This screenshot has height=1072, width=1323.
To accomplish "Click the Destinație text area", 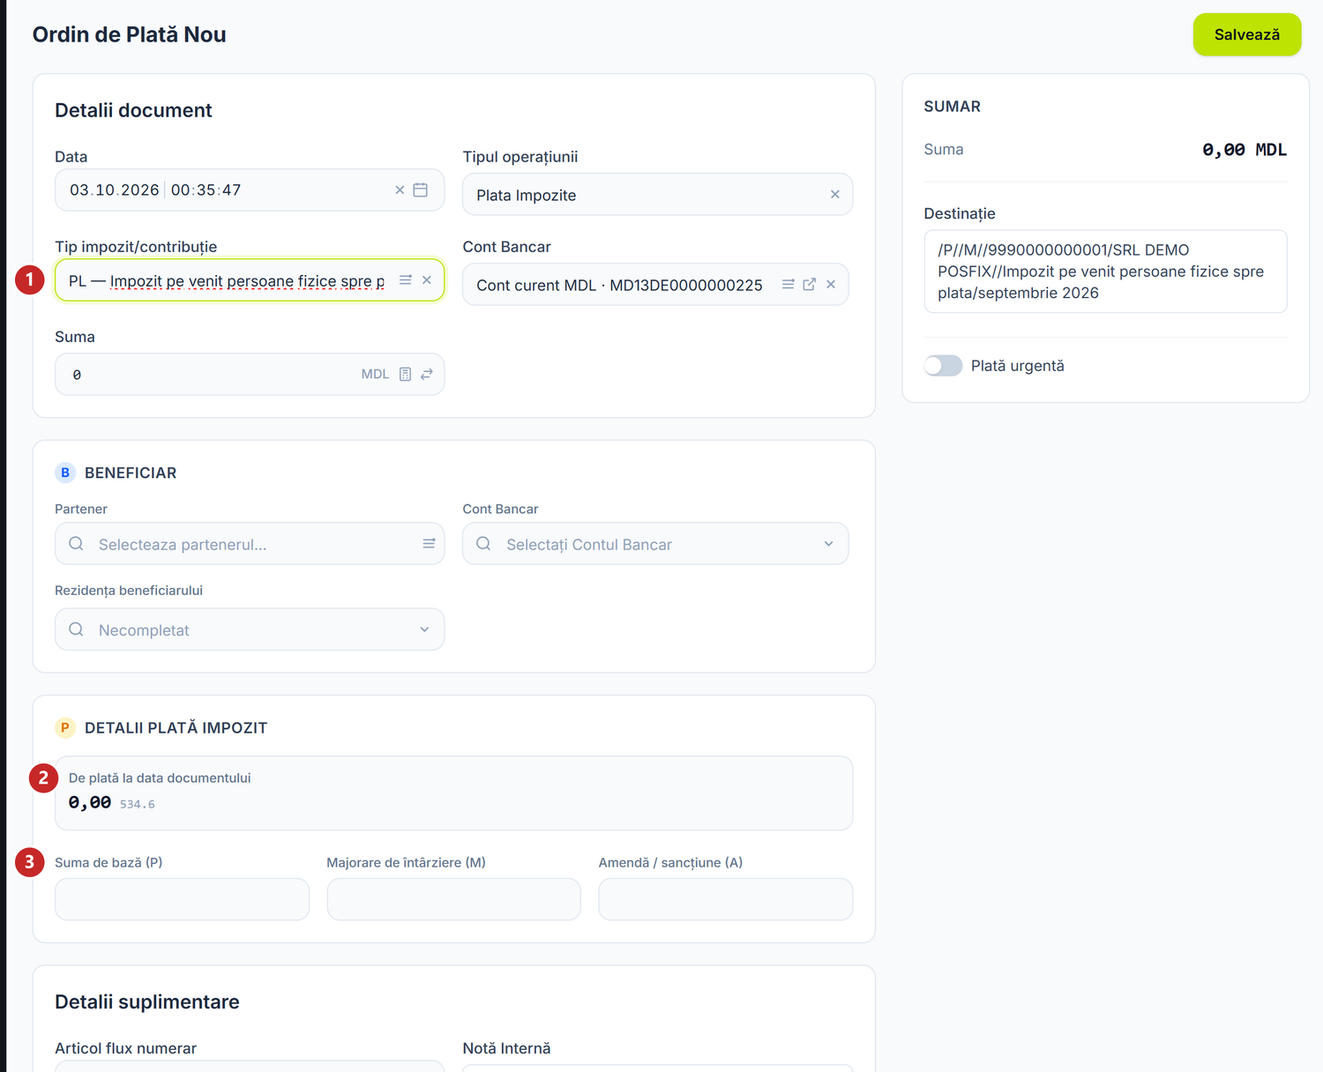I will [1105, 272].
